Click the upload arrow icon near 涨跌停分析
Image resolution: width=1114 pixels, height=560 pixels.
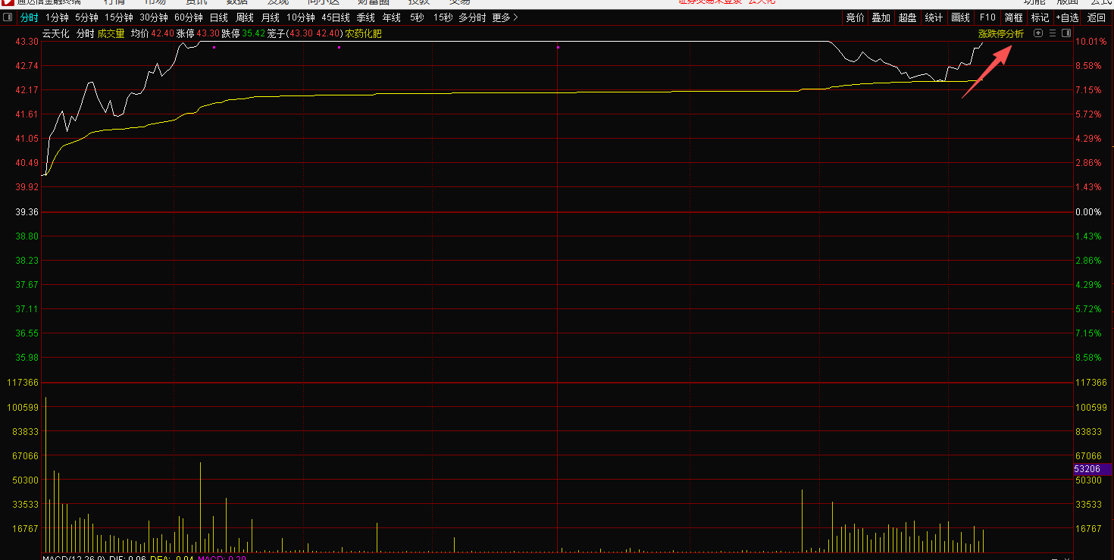point(1038,33)
